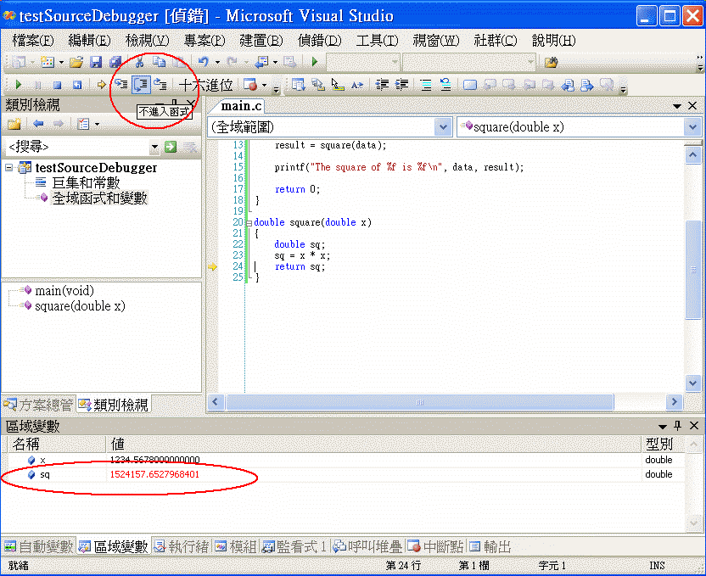Show the next statement yellow arrow icon
Screen dimensions: 706x576
pos(101,85)
